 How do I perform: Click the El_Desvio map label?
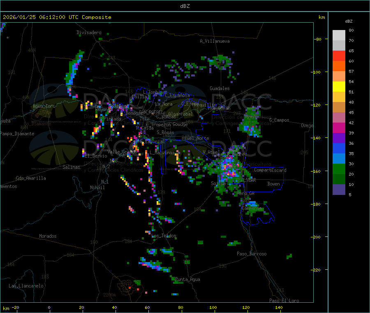pyautogui.click(x=96, y=156)
